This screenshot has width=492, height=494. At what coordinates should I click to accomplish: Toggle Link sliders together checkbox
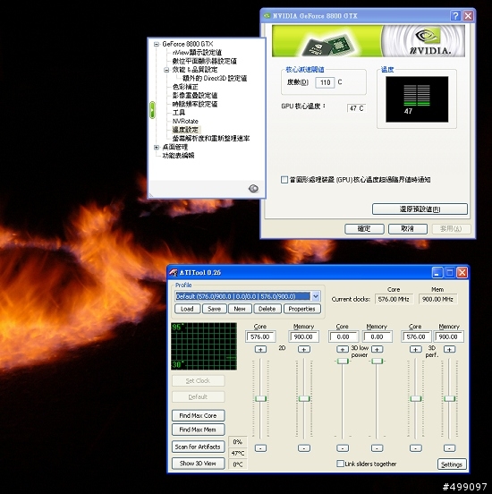340,464
